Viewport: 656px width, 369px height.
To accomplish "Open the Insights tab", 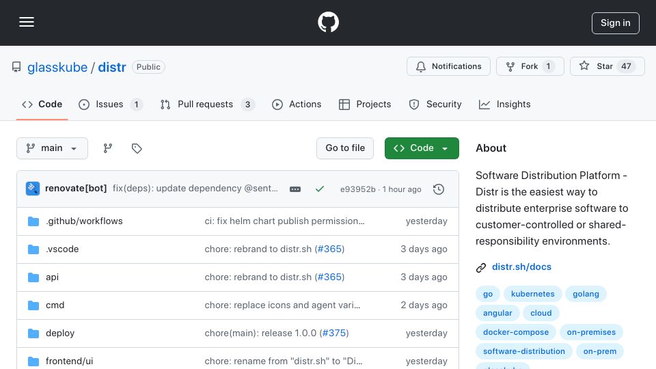I will tap(504, 104).
